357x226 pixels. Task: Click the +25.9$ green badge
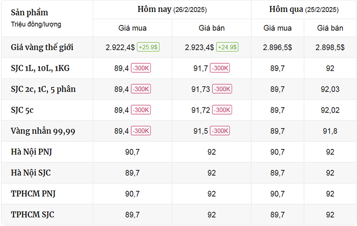(x=148, y=47)
